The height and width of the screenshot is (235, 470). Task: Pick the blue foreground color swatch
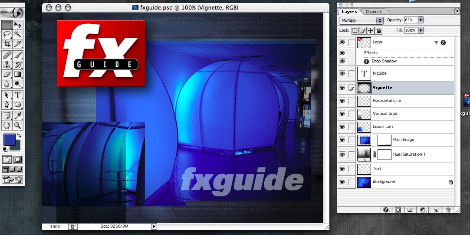point(10,140)
